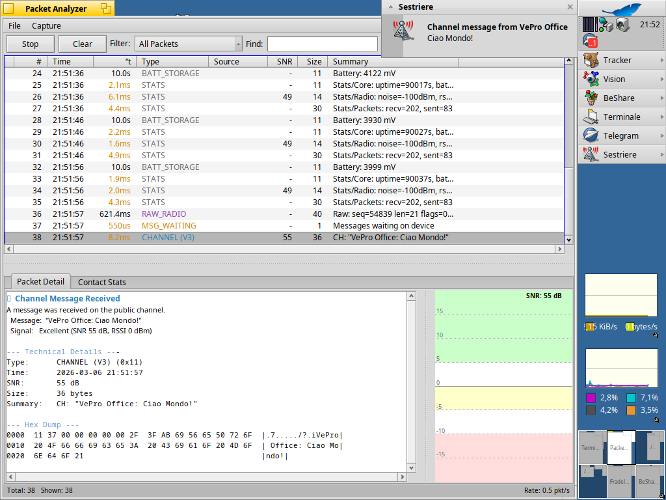Select packet 27 Stats/Packets row
Image resolution: width=666 pixels, height=500 pixels.
[284, 109]
